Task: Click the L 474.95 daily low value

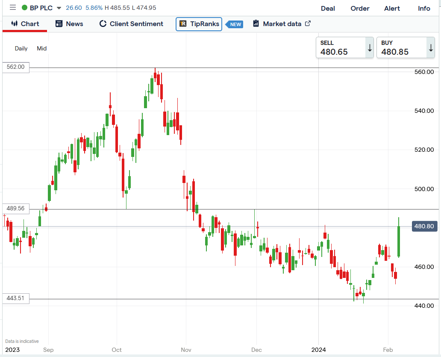Action: click(x=144, y=8)
